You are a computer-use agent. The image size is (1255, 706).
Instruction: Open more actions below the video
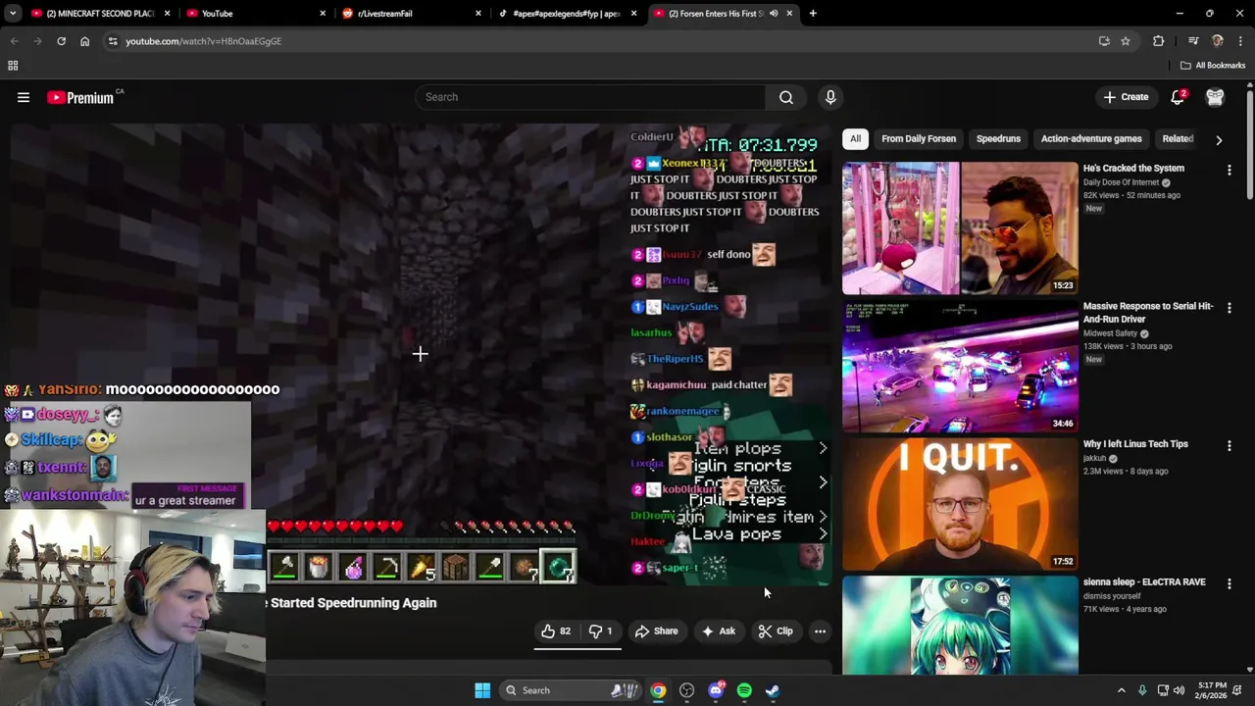[x=820, y=631]
